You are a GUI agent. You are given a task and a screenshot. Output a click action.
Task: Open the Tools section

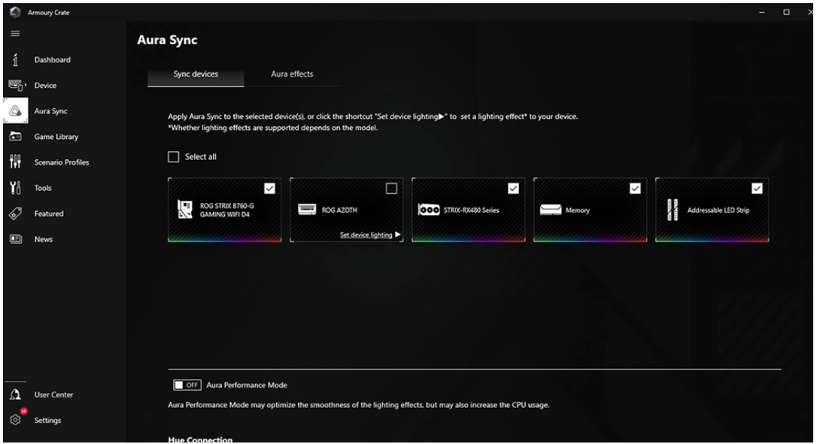coord(43,188)
